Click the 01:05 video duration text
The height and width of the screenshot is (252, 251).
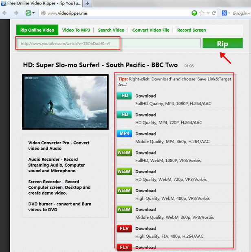189,66
